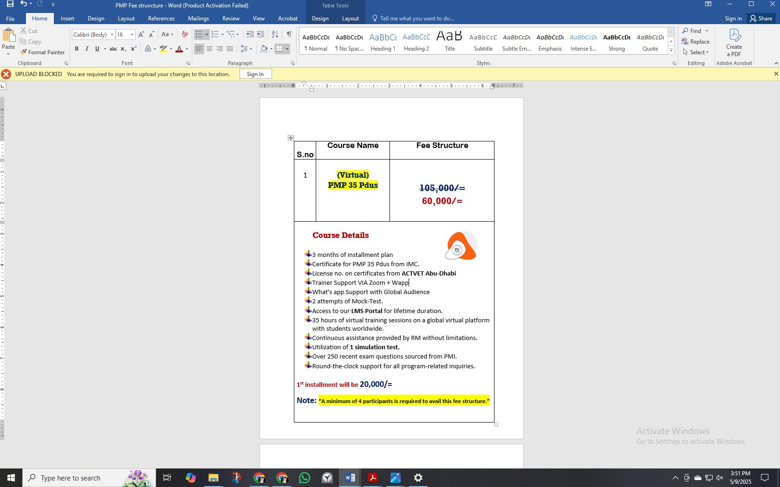The image size is (780, 487).
Task: Open Word from the Windows taskbar
Action: [350, 478]
